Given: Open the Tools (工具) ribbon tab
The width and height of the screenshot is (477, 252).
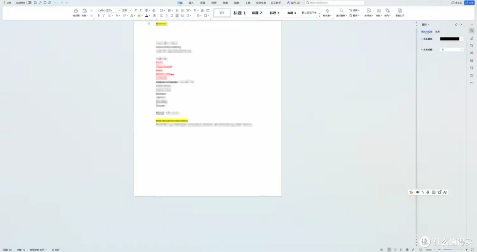Looking at the screenshot, I should point(248,3).
